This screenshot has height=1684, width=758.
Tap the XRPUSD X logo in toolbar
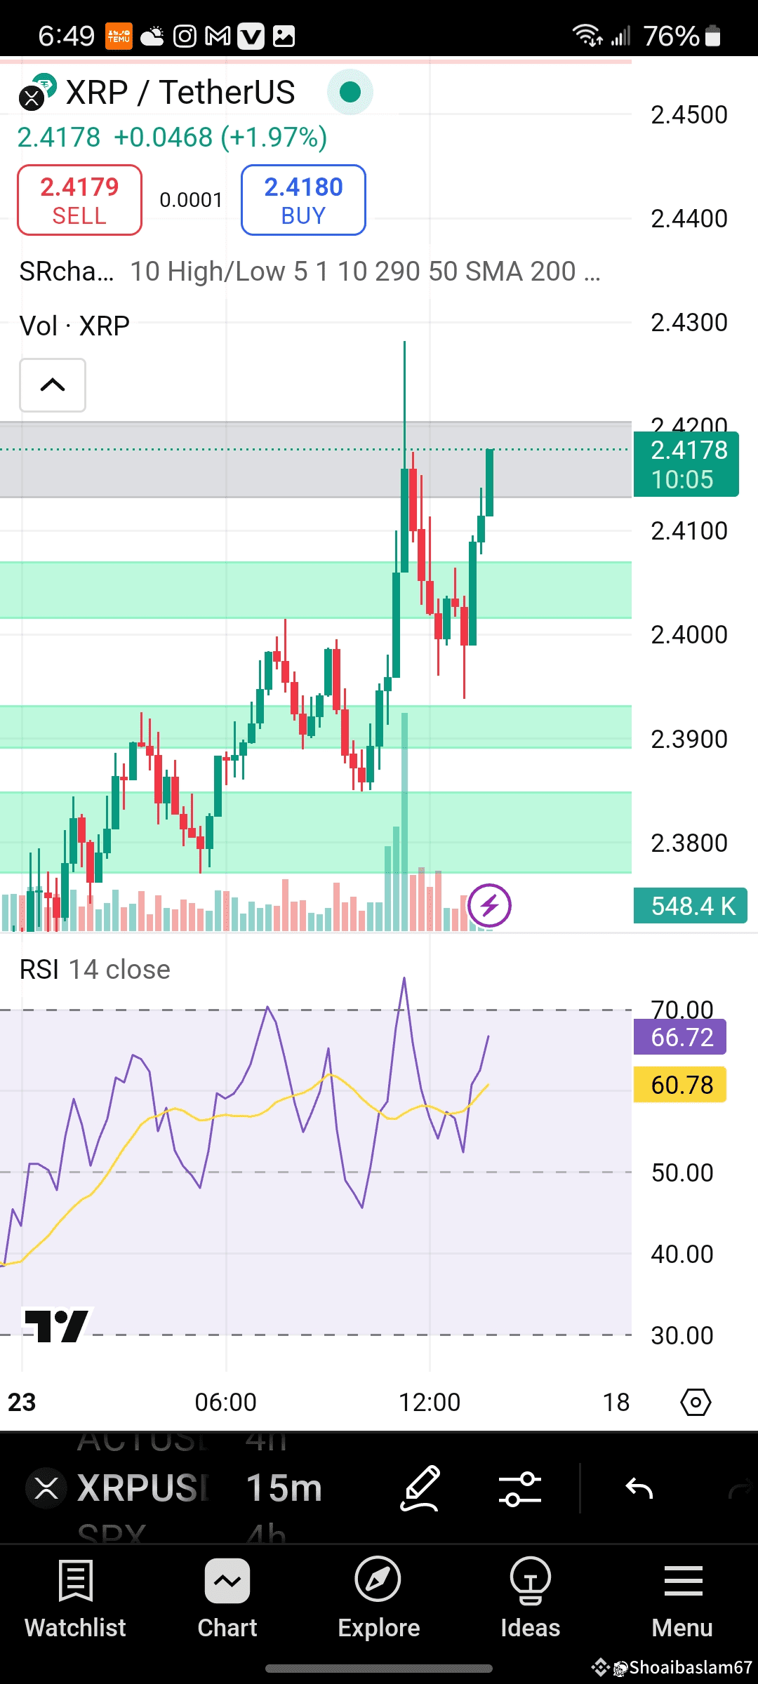point(46,1488)
